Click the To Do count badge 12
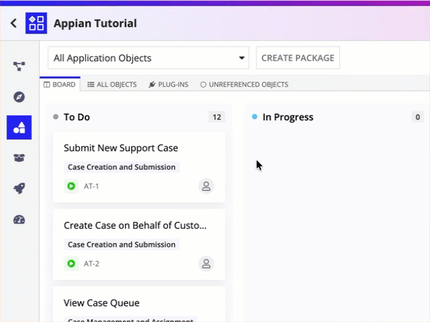The height and width of the screenshot is (322, 430). pyautogui.click(x=217, y=117)
